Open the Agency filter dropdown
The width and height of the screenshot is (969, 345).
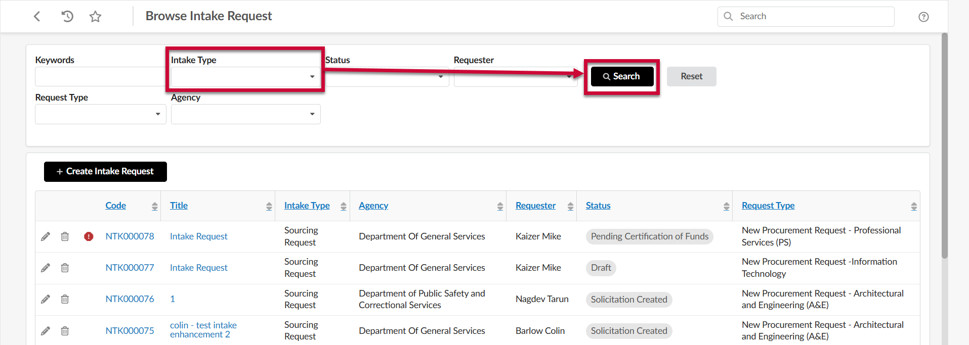pyautogui.click(x=245, y=114)
